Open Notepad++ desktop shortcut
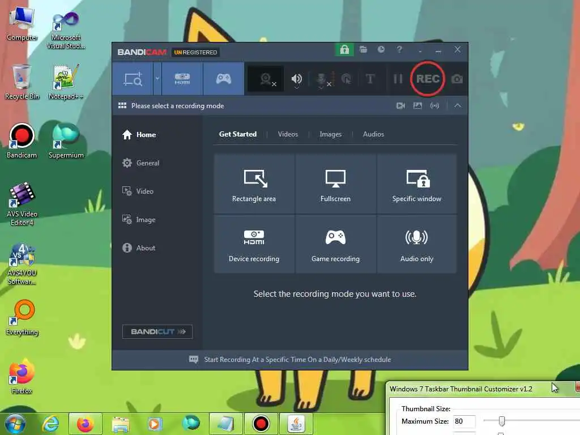The height and width of the screenshot is (435, 580). [x=66, y=82]
